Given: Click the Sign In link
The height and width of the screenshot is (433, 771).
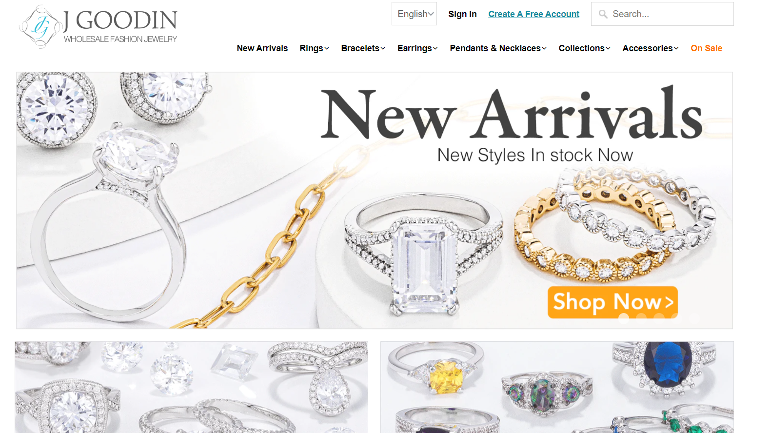Looking at the screenshot, I should 462,14.
